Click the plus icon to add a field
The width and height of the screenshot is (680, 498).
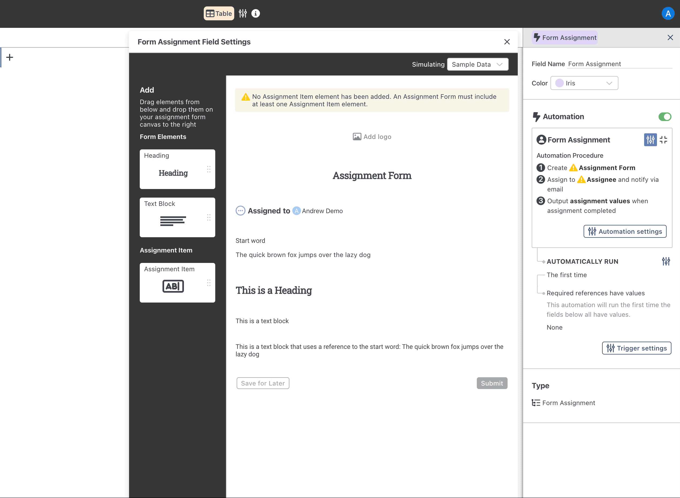[10, 57]
